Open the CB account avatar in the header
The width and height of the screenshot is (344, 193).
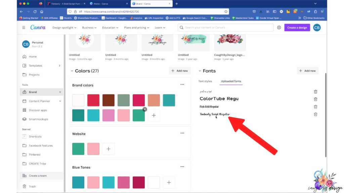pos(317,27)
